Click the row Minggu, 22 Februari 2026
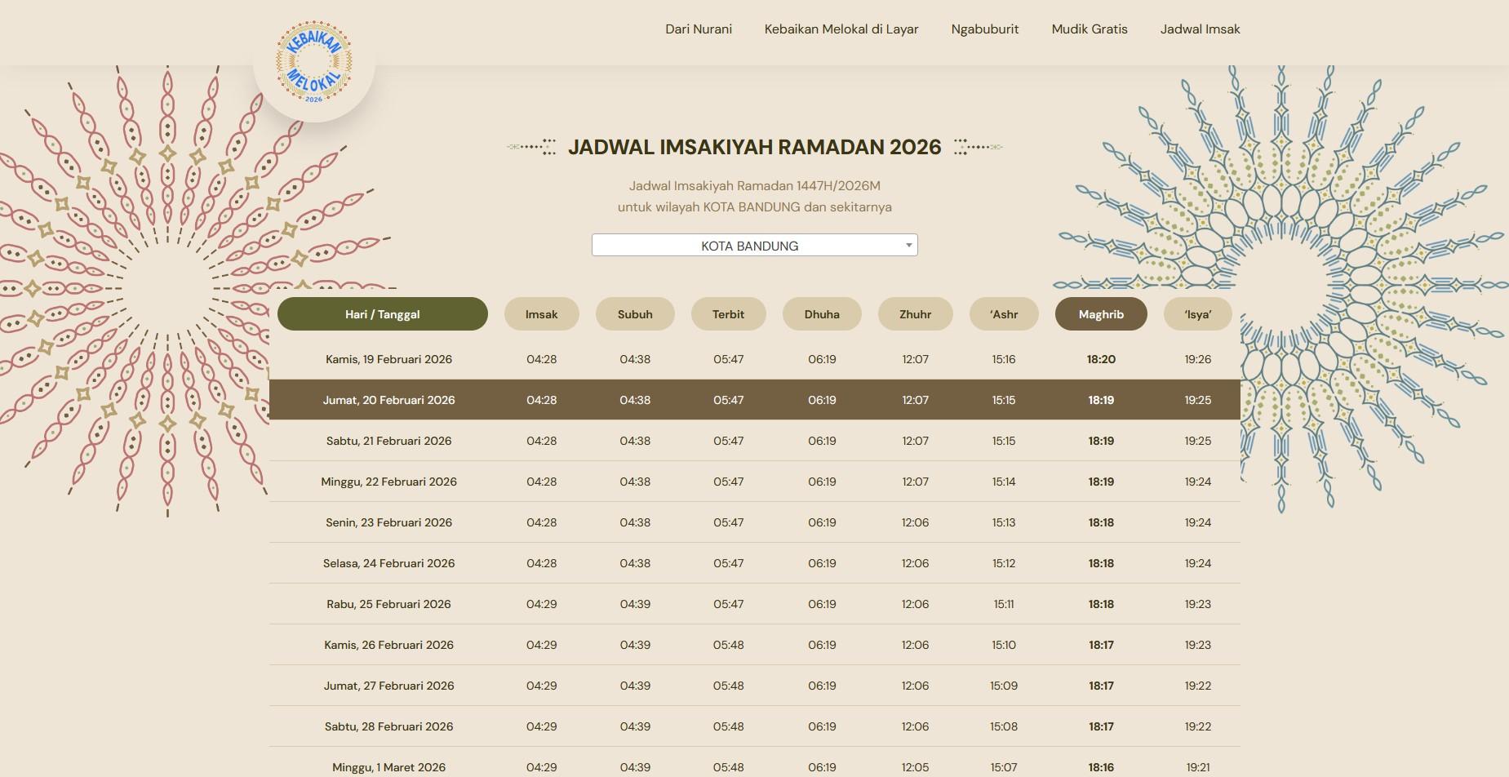The height and width of the screenshot is (777, 1509). 755,482
